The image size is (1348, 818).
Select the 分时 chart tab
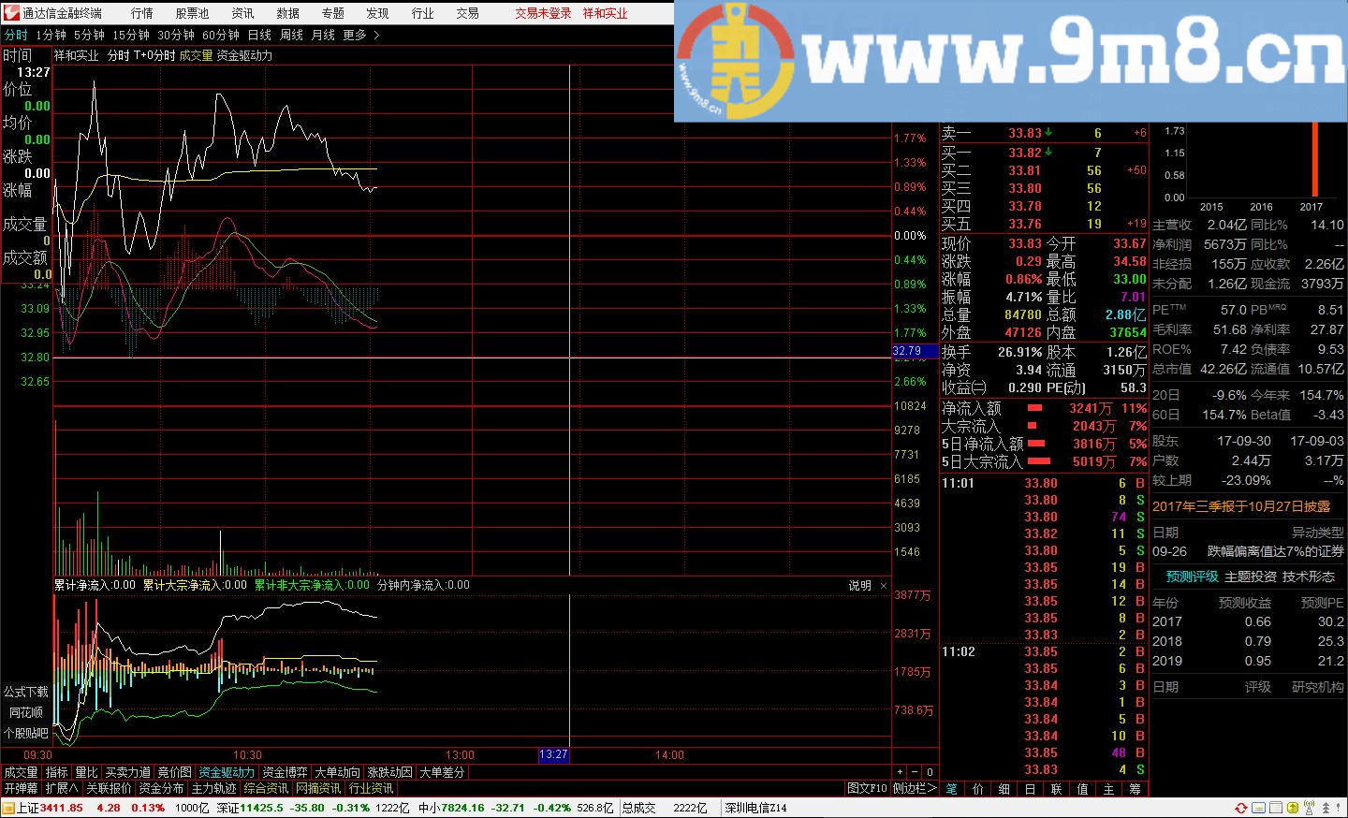pos(16,35)
